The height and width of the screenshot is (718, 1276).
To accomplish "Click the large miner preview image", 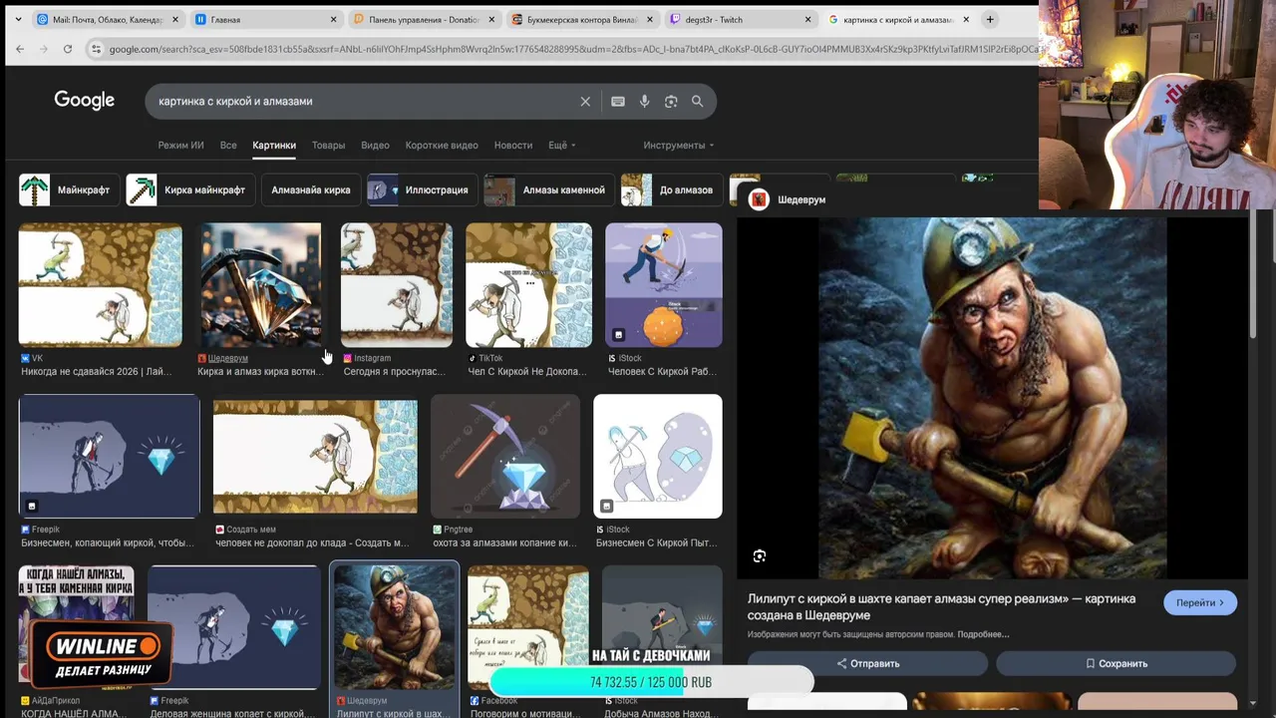I will click(992, 398).
